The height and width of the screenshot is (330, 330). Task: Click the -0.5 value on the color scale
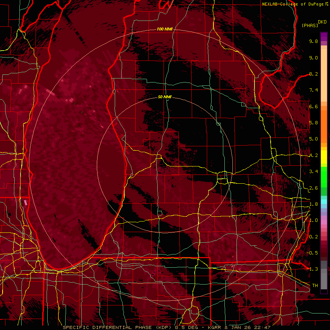click(x=312, y=253)
